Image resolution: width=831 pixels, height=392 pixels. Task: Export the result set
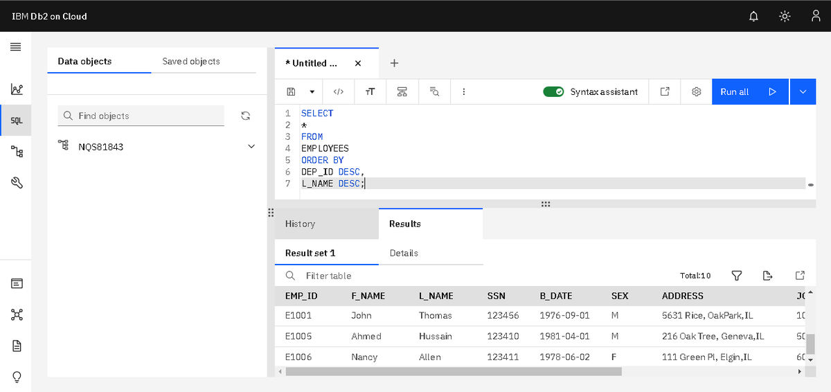pos(767,276)
